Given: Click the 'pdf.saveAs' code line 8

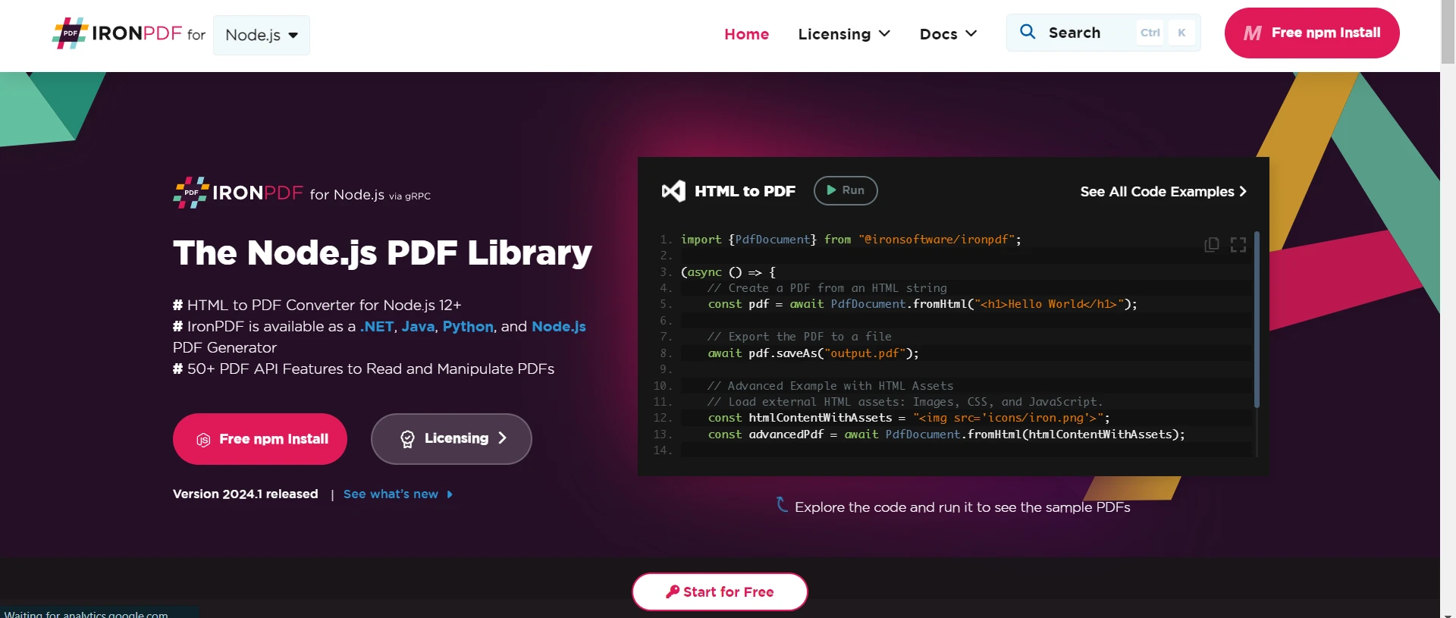Looking at the screenshot, I should coord(813,353).
